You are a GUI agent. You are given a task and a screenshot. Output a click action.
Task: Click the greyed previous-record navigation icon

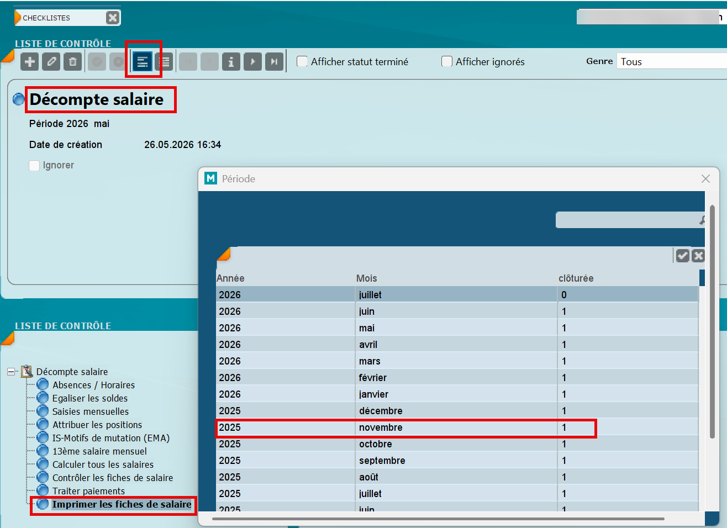point(209,62)
